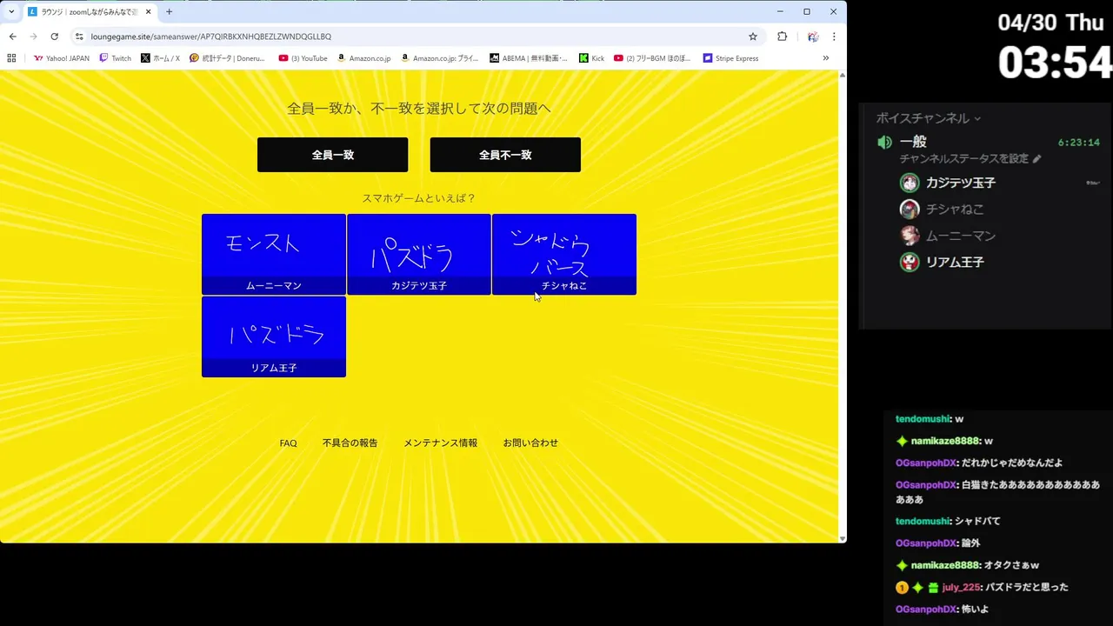1113x626 pixels.
Task: Open the Amazon.co.jp bookmark
Action: (363, 58)
